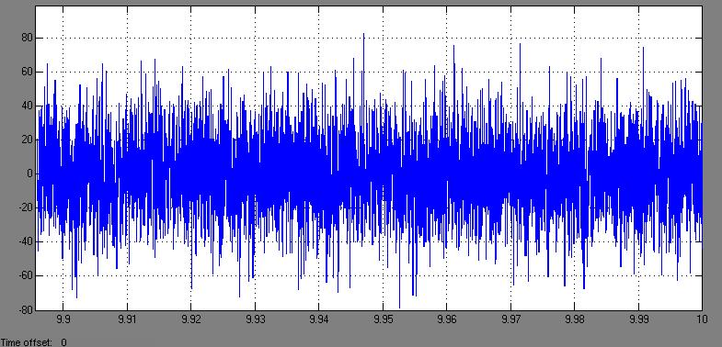
Task: Click the x-axis label 9.98
Action: (x=575, y=319)
